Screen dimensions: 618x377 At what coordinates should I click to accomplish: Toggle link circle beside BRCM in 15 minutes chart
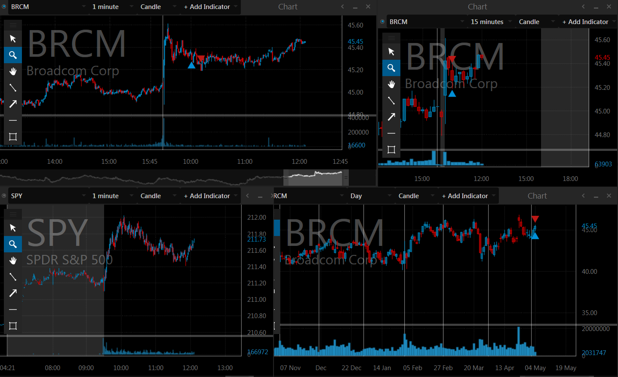pos(382,21)
